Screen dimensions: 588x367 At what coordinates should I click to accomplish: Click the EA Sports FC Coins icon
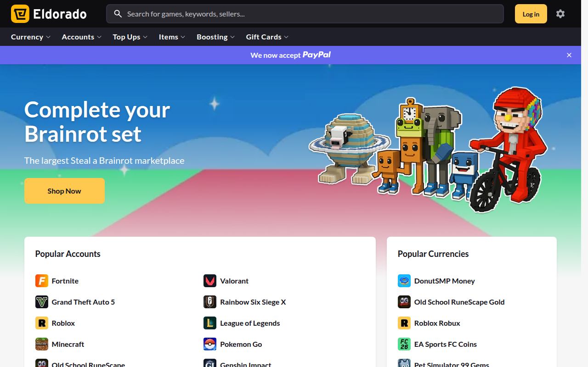click(x=404, y=344)
